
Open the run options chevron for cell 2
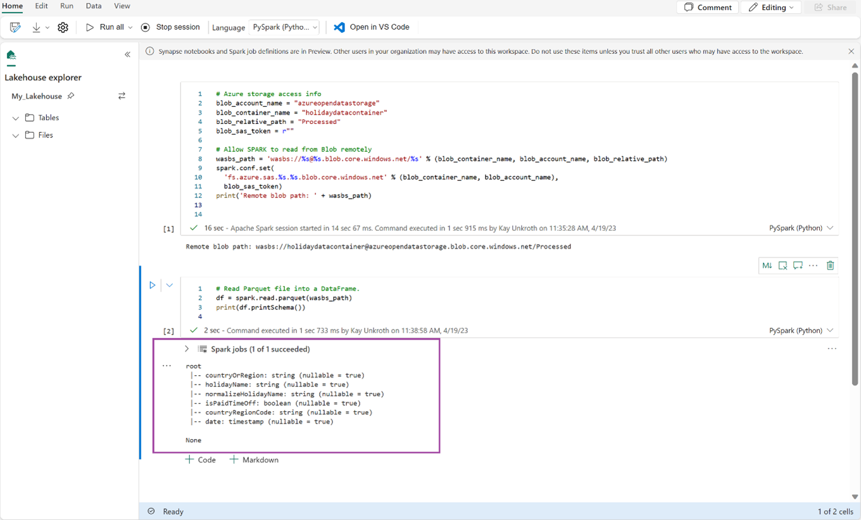(170, 285)
